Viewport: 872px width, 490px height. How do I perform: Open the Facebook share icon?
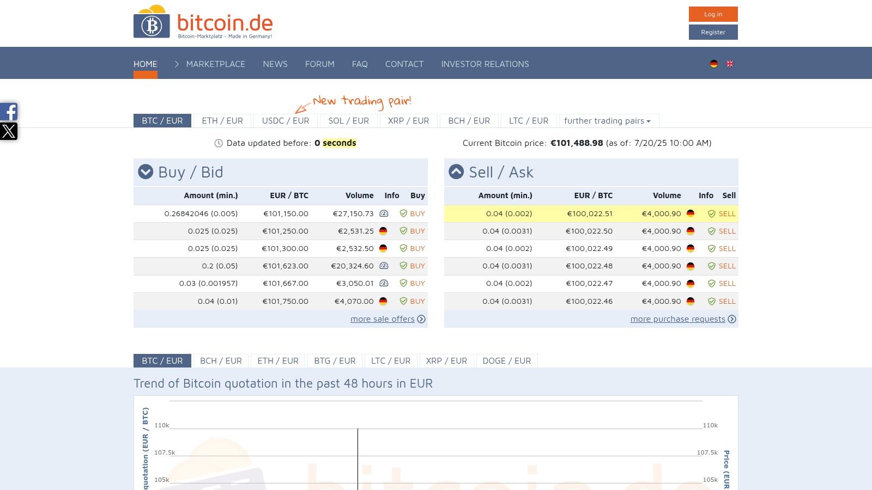pos(9,112)
